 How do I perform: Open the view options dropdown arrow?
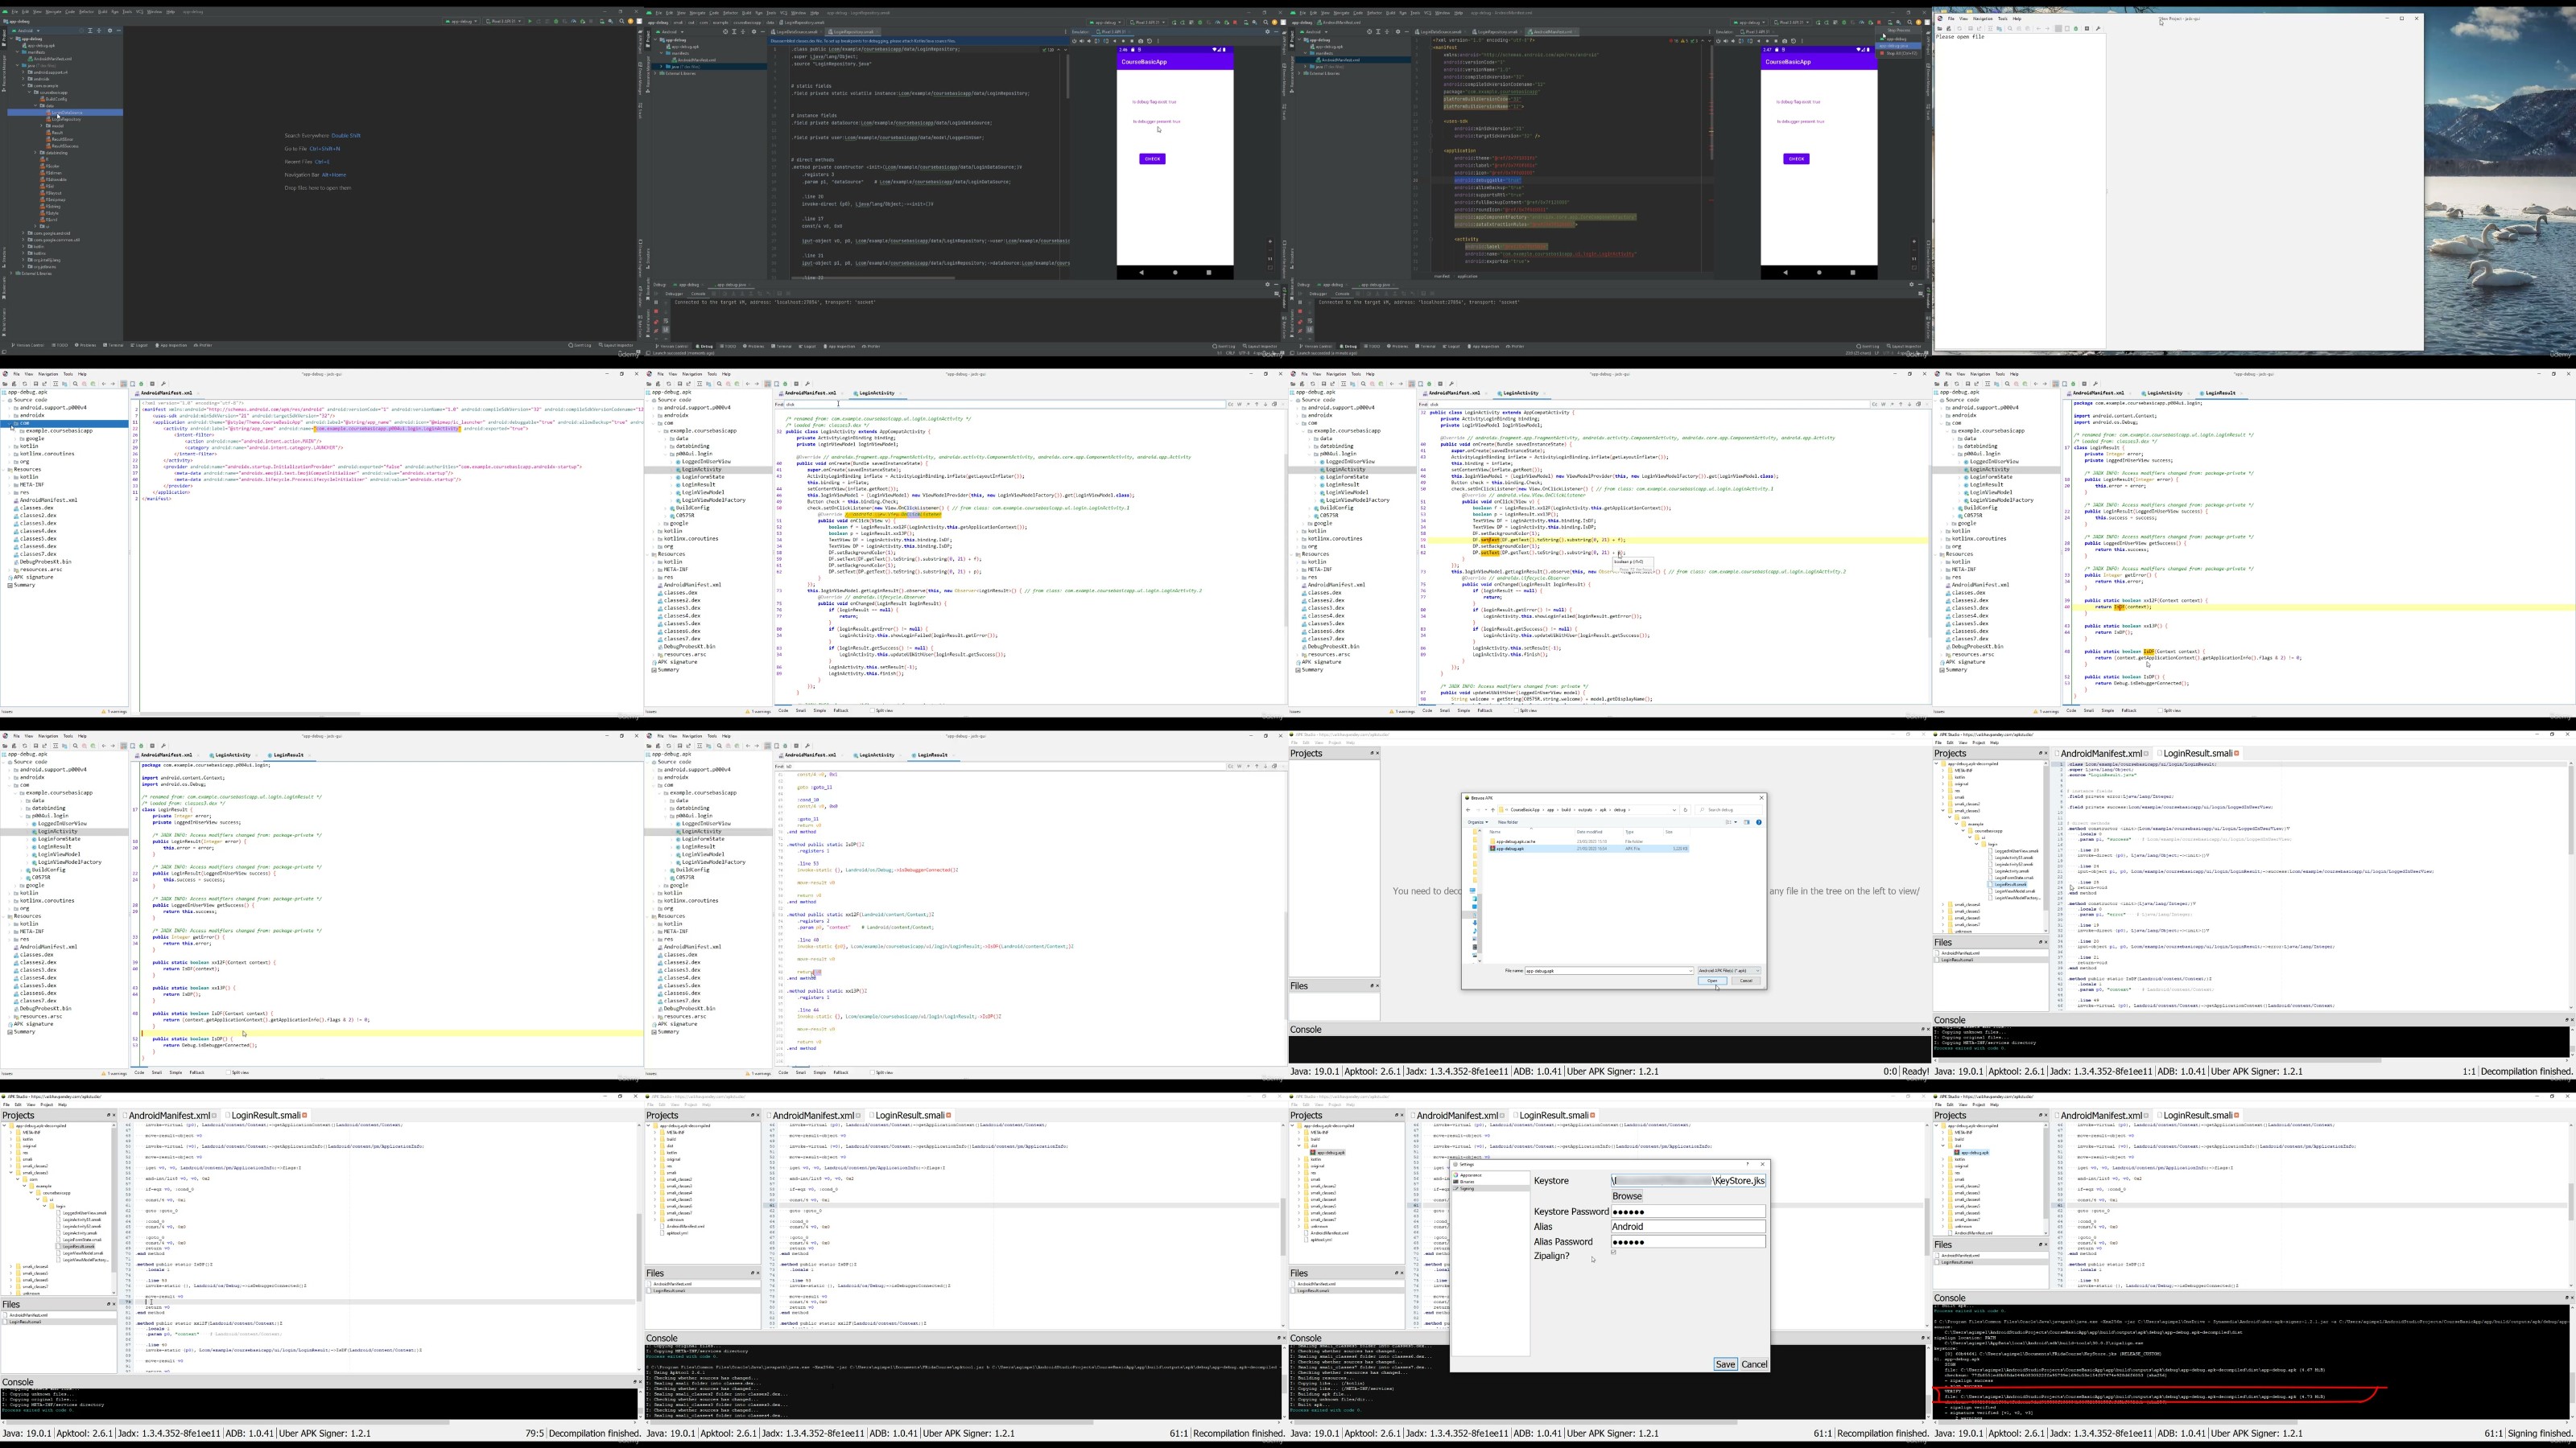click(x=1736, y=822)
